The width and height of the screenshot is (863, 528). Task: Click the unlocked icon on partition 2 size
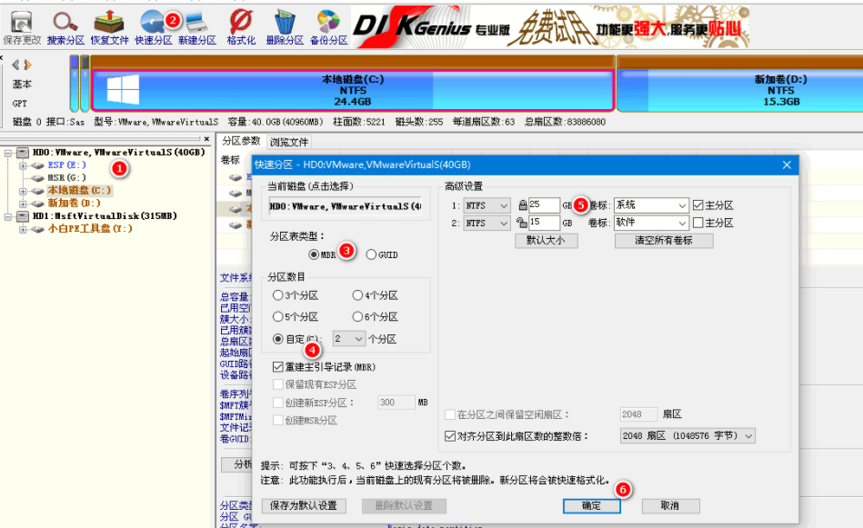522,223
